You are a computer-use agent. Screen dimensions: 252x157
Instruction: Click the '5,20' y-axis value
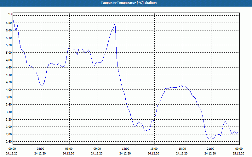(x=9, y=45)
